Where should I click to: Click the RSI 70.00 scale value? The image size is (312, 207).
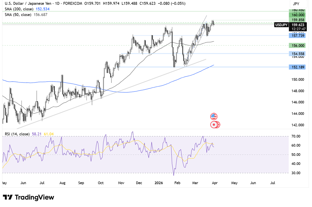coord(296,136)
